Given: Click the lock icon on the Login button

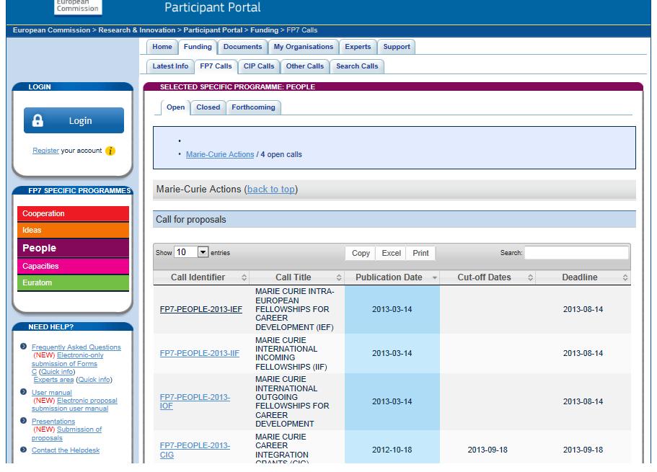Looking at the screenshot, I should point(38,120).
